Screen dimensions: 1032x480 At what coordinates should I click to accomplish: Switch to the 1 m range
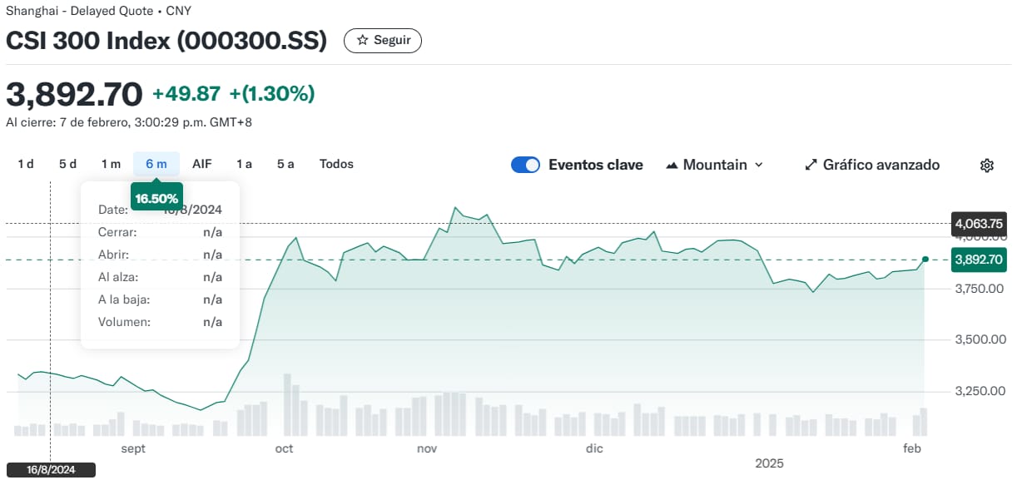click(111, 164)
